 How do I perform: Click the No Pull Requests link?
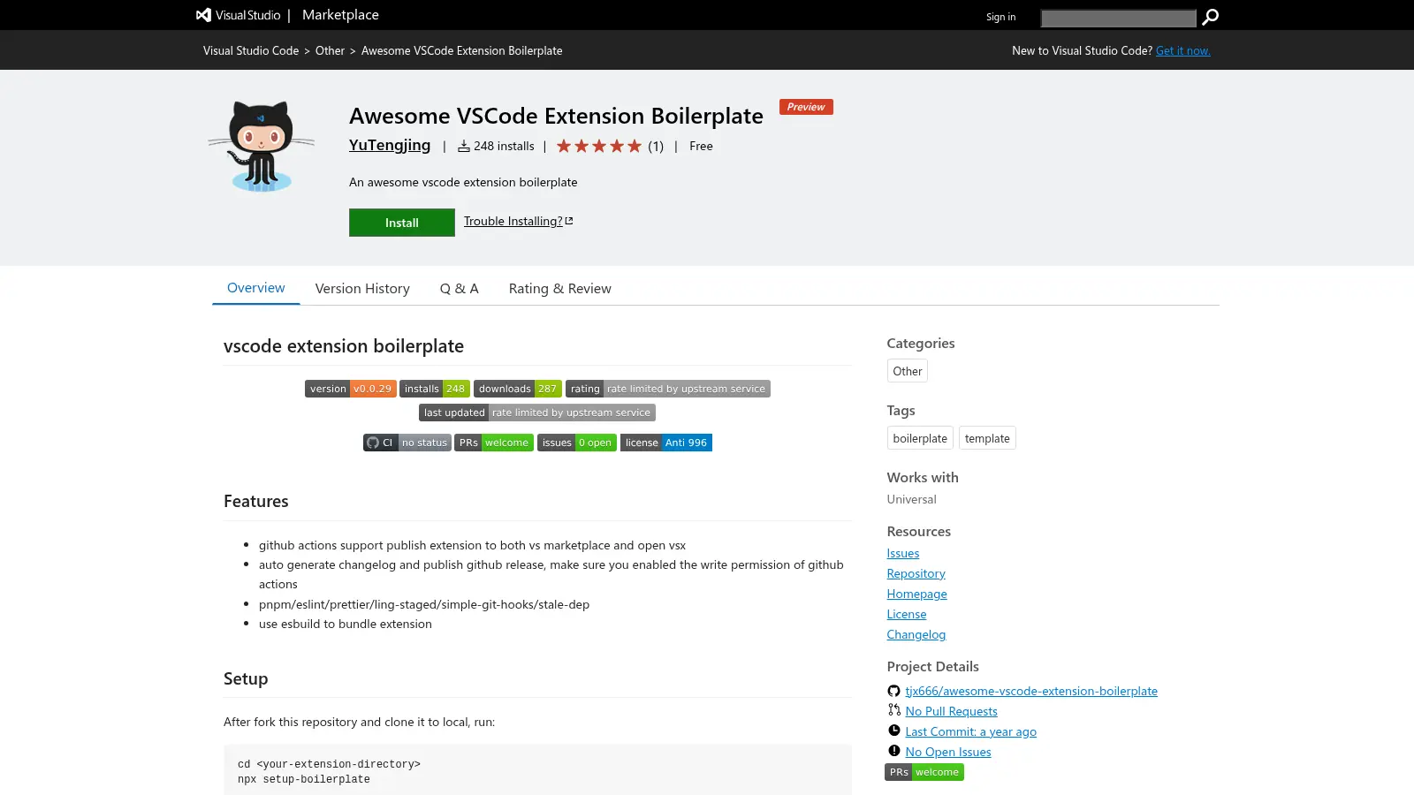951,711
